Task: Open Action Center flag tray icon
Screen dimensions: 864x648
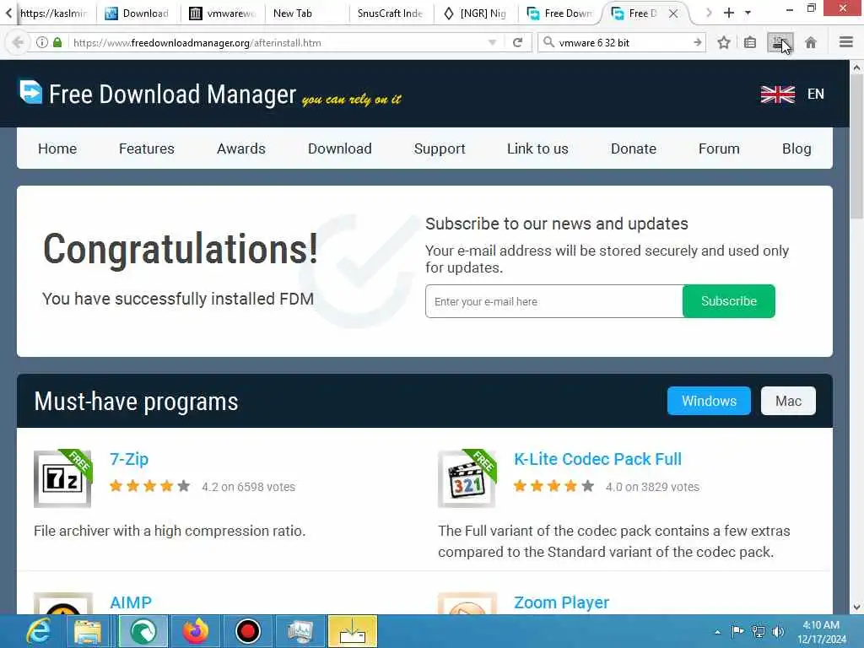Action: coord(737,631)
